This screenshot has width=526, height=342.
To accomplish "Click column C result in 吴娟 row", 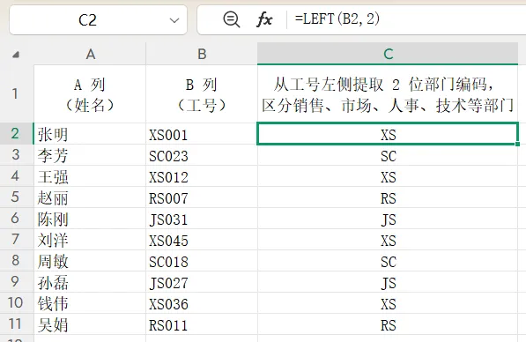I will click(388, 324).
